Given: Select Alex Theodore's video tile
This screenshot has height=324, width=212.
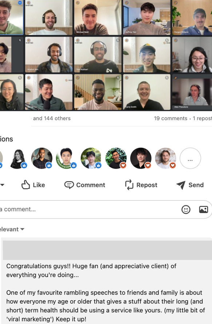Looking at the screenshot, I should [192, 92].
